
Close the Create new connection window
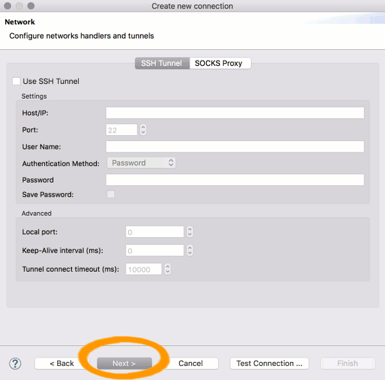(x=8, y=6)
